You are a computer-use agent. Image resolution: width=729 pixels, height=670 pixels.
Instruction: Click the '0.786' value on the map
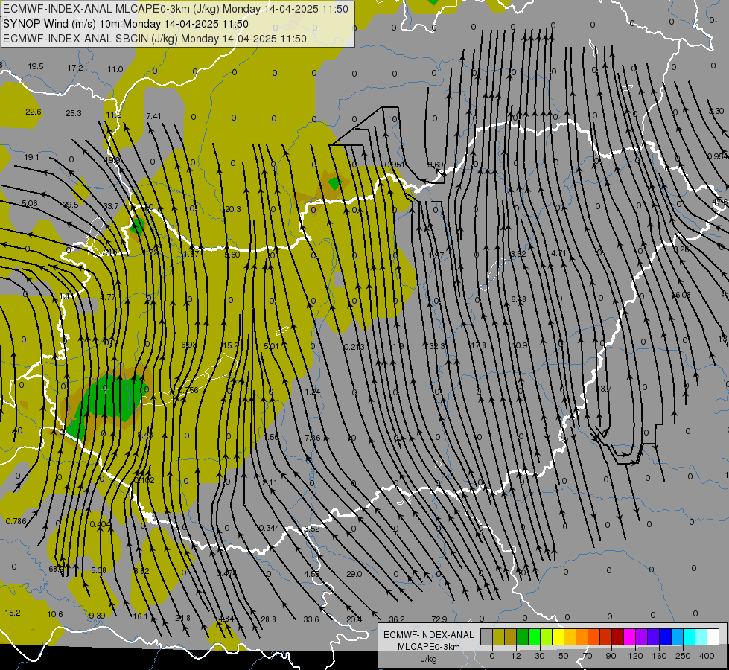pyautogui.click(x=16, y=521)
